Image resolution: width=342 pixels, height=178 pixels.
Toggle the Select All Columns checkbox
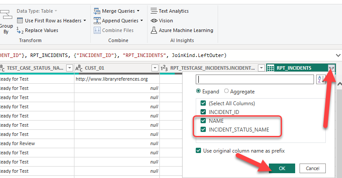pos(203,103)
